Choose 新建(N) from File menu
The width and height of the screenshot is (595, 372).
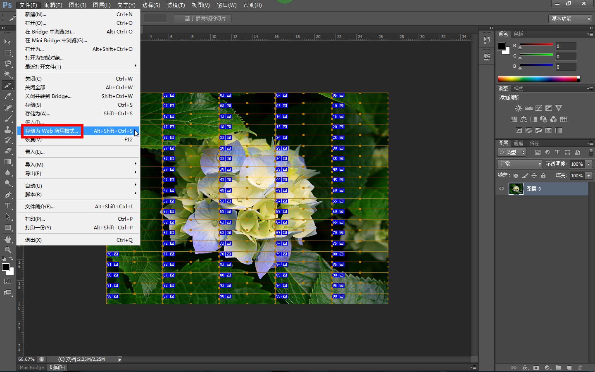79,14
